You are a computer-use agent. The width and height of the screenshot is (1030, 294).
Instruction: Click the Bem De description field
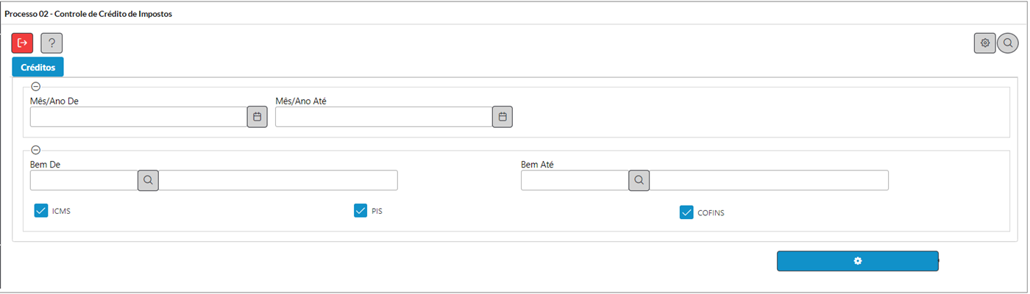(278, 180)
